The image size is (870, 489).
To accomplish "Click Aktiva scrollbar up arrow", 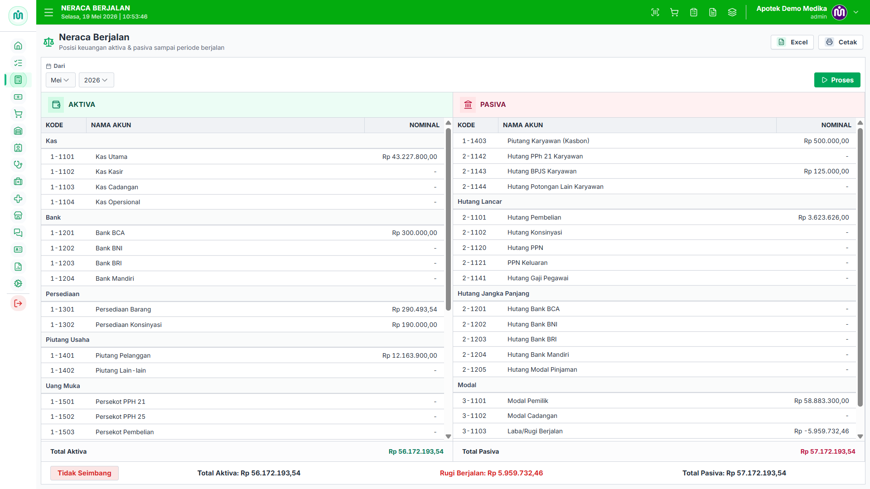I will point(448,123).
